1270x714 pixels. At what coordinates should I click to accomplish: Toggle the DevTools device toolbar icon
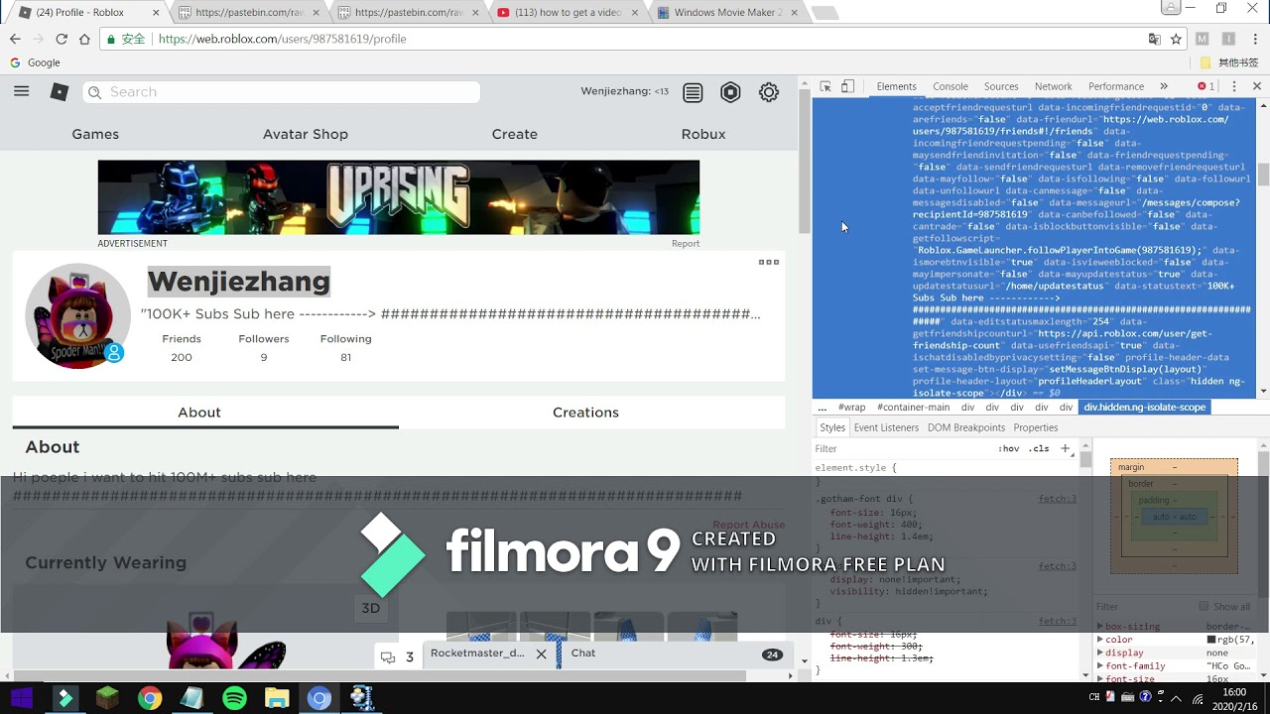(847, 86)
